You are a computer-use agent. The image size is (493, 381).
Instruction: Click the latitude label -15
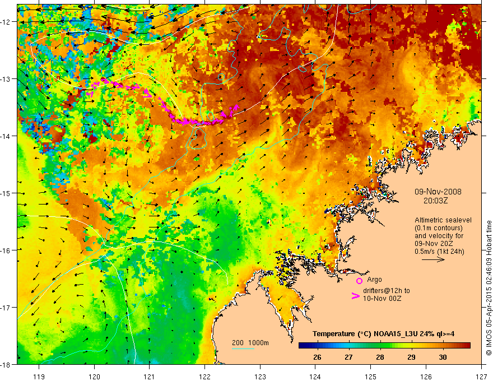[6, 193]
